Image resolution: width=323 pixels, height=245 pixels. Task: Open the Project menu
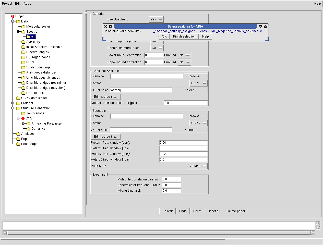[x=7, y=4]
